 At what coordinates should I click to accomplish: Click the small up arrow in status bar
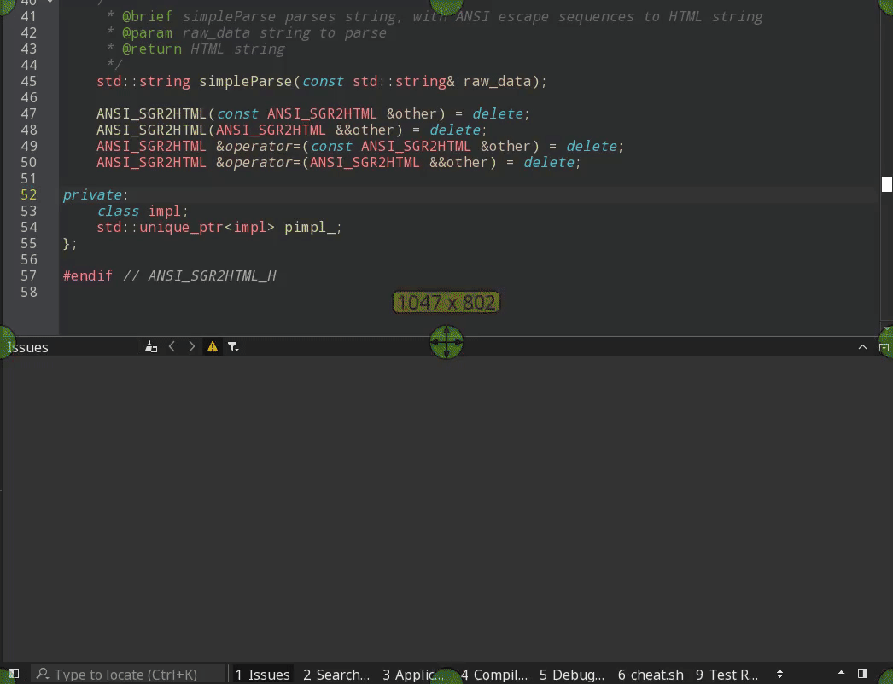(841, 673)
